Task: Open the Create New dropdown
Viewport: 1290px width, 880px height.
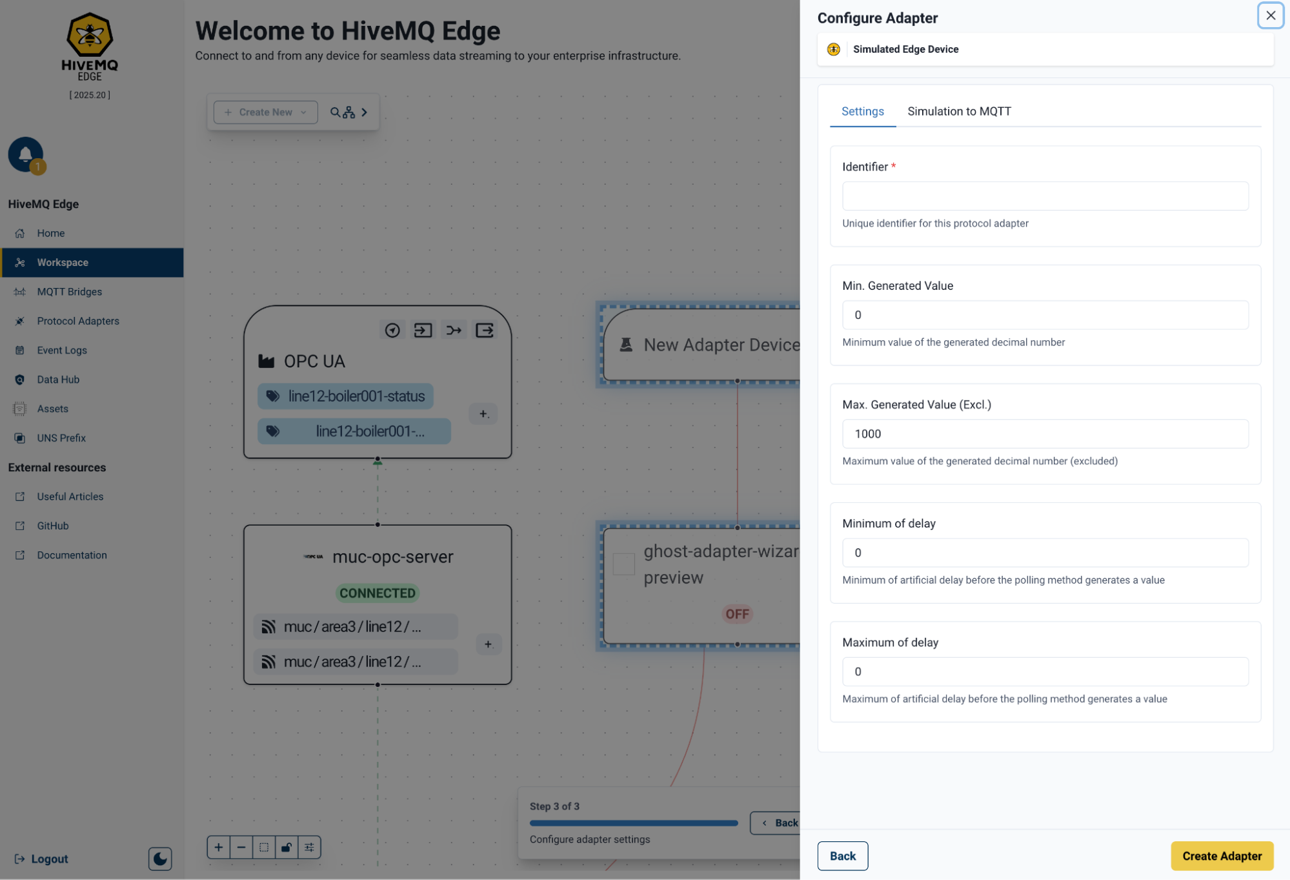Action: coord(265,112)
